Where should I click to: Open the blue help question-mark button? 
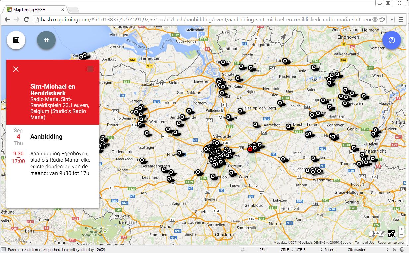(x=392, y=40)
